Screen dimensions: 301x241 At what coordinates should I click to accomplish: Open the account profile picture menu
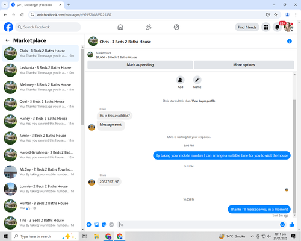288,27
